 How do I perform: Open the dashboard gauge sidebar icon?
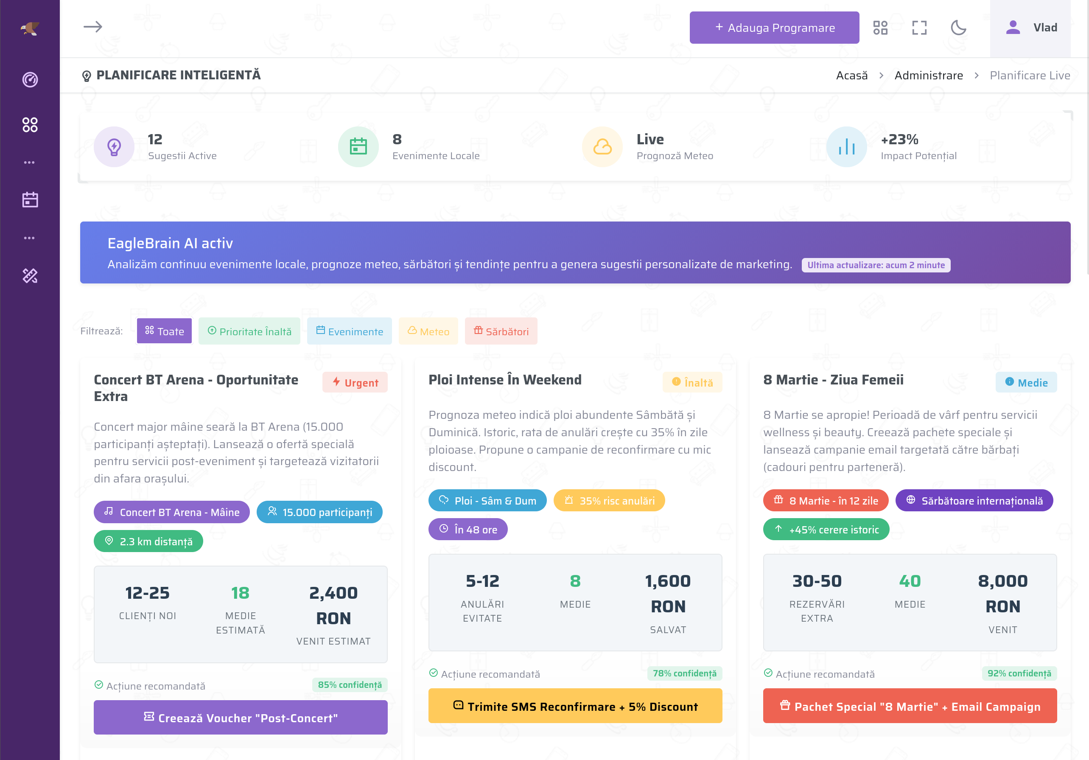30,79
